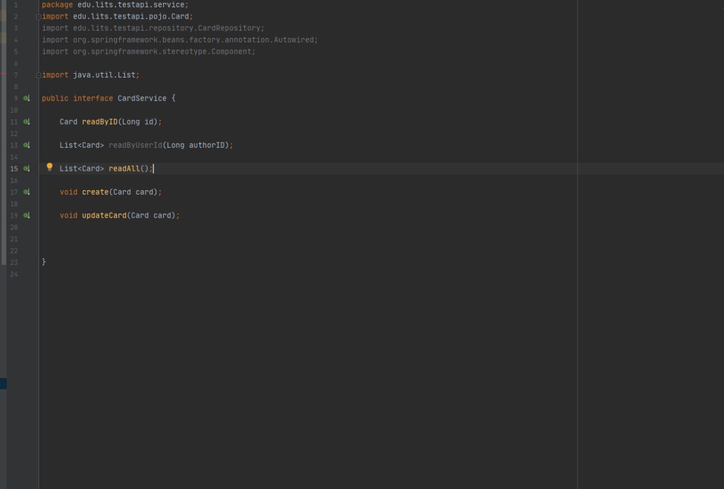724x489 pixels.
Task: Click the void keyword before updateCard
Action: click(68, 216)
